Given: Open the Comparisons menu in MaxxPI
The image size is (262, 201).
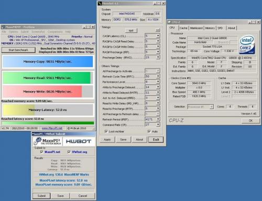Looking at the screenshot, I should coord(55,31).
